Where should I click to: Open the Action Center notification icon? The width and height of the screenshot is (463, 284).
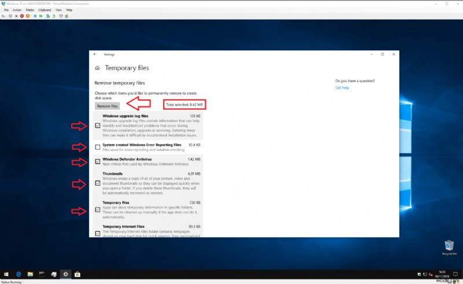pos(455,274)
